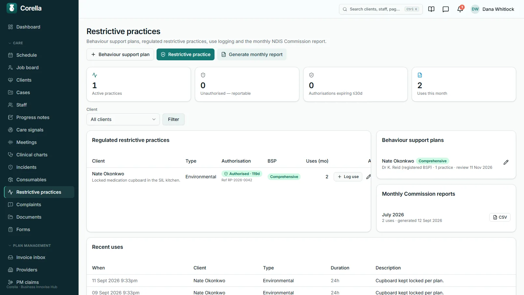Click the Incidents shield icon

coord(10,167)
